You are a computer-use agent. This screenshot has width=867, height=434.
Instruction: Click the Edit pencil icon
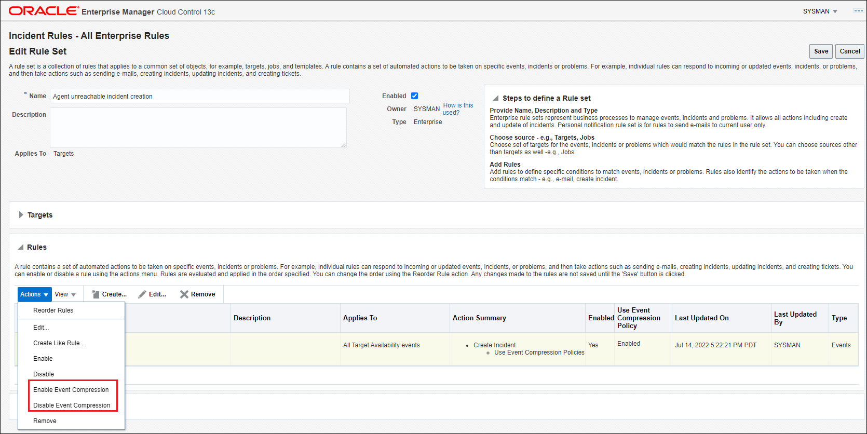pyautogui.click(x=142, y=294)
